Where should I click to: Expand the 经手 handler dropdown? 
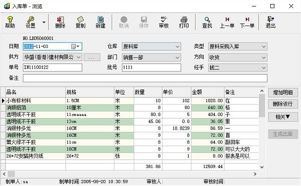point(263,67)
